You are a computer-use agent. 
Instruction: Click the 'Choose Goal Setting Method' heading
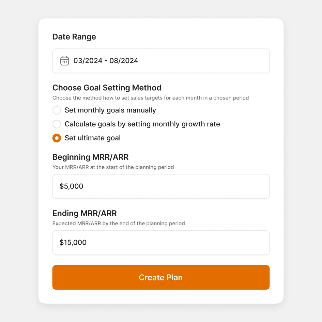107,88
